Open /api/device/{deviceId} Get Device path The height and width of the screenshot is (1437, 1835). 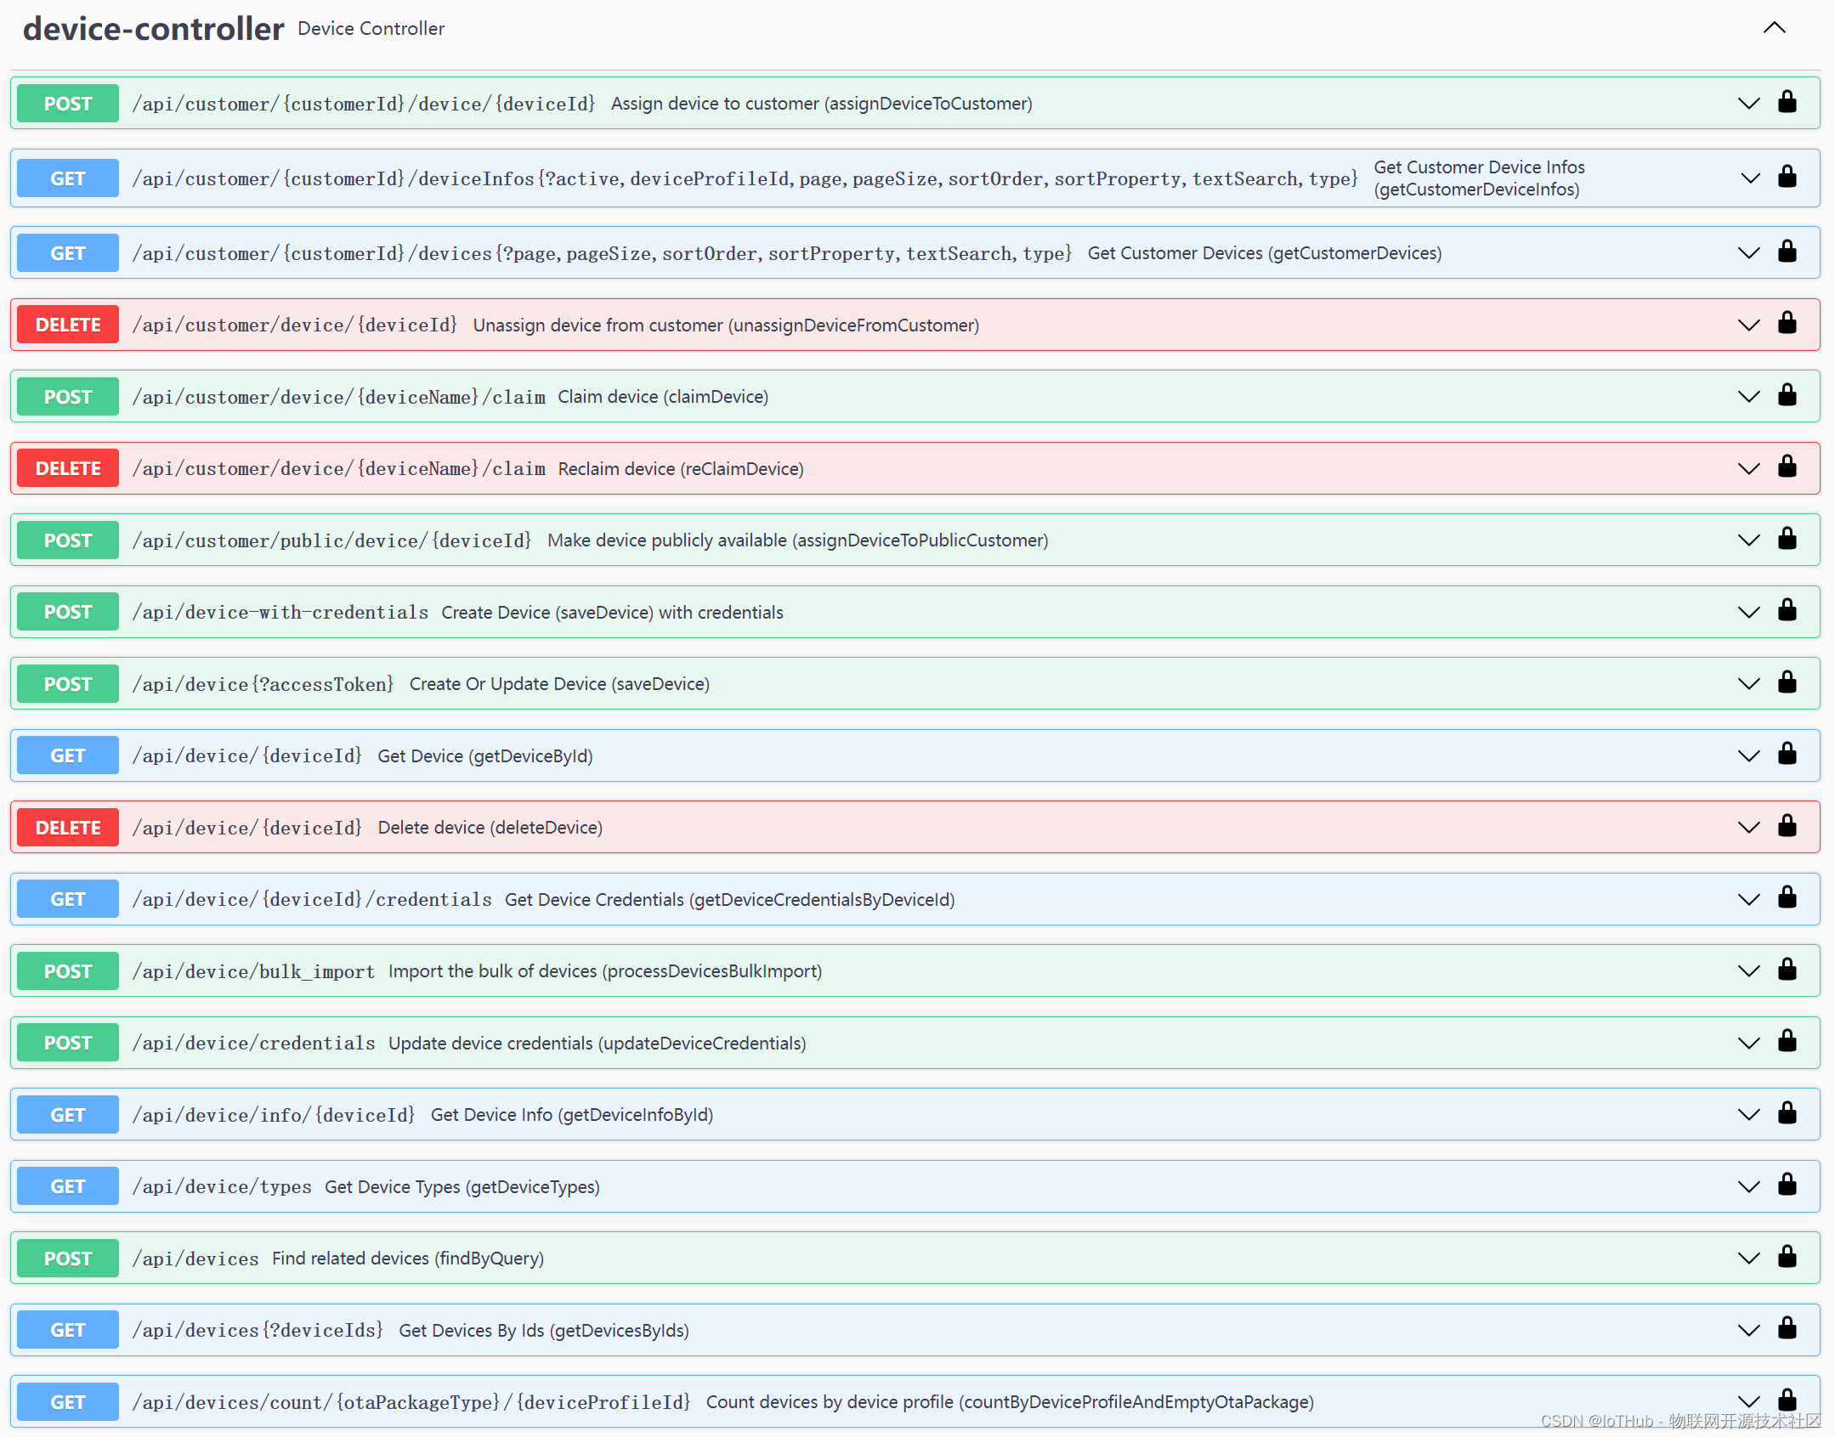tap(247, 755)
